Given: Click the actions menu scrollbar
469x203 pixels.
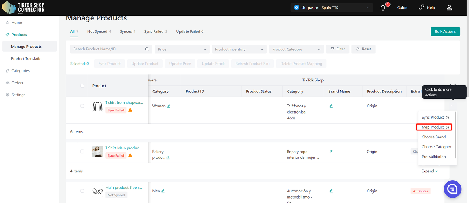Looking at the screenshot, I should (455, 135).
